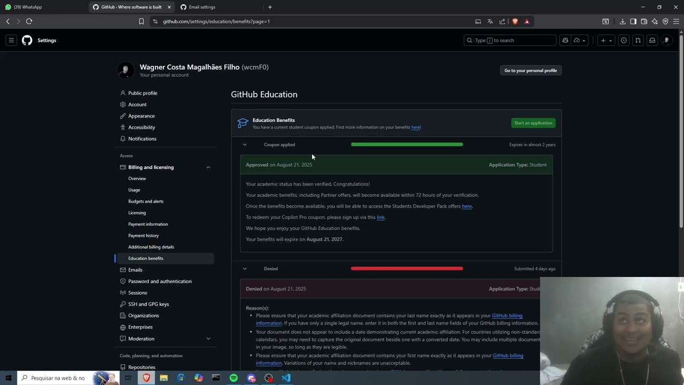684x385 pixels.
Task: Share this page via the share icon
Action: click(502, 21)
